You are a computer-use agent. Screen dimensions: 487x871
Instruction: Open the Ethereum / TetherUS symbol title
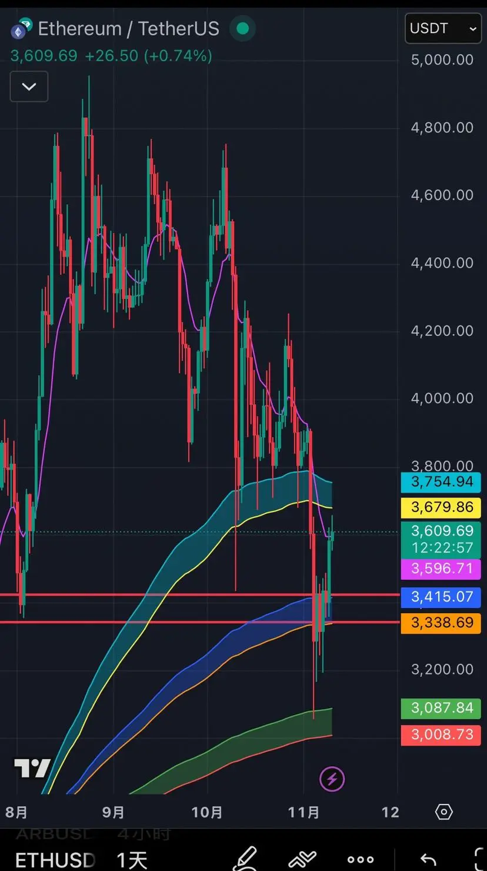click(128, 28)
